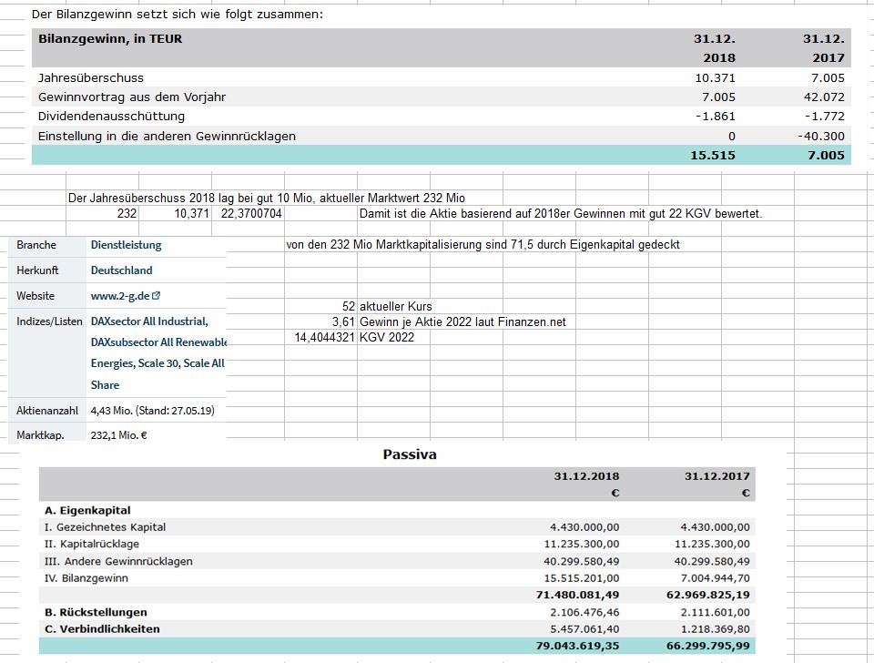The width and height of the screenshot is (874, 663).
Task: Select the cell with value 10,371
Action: point(192,214)
